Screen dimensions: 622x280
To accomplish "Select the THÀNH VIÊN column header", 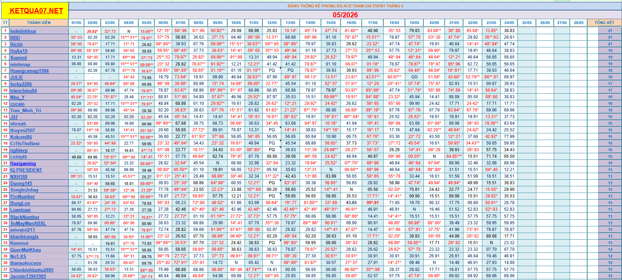I will click(39, 23).
